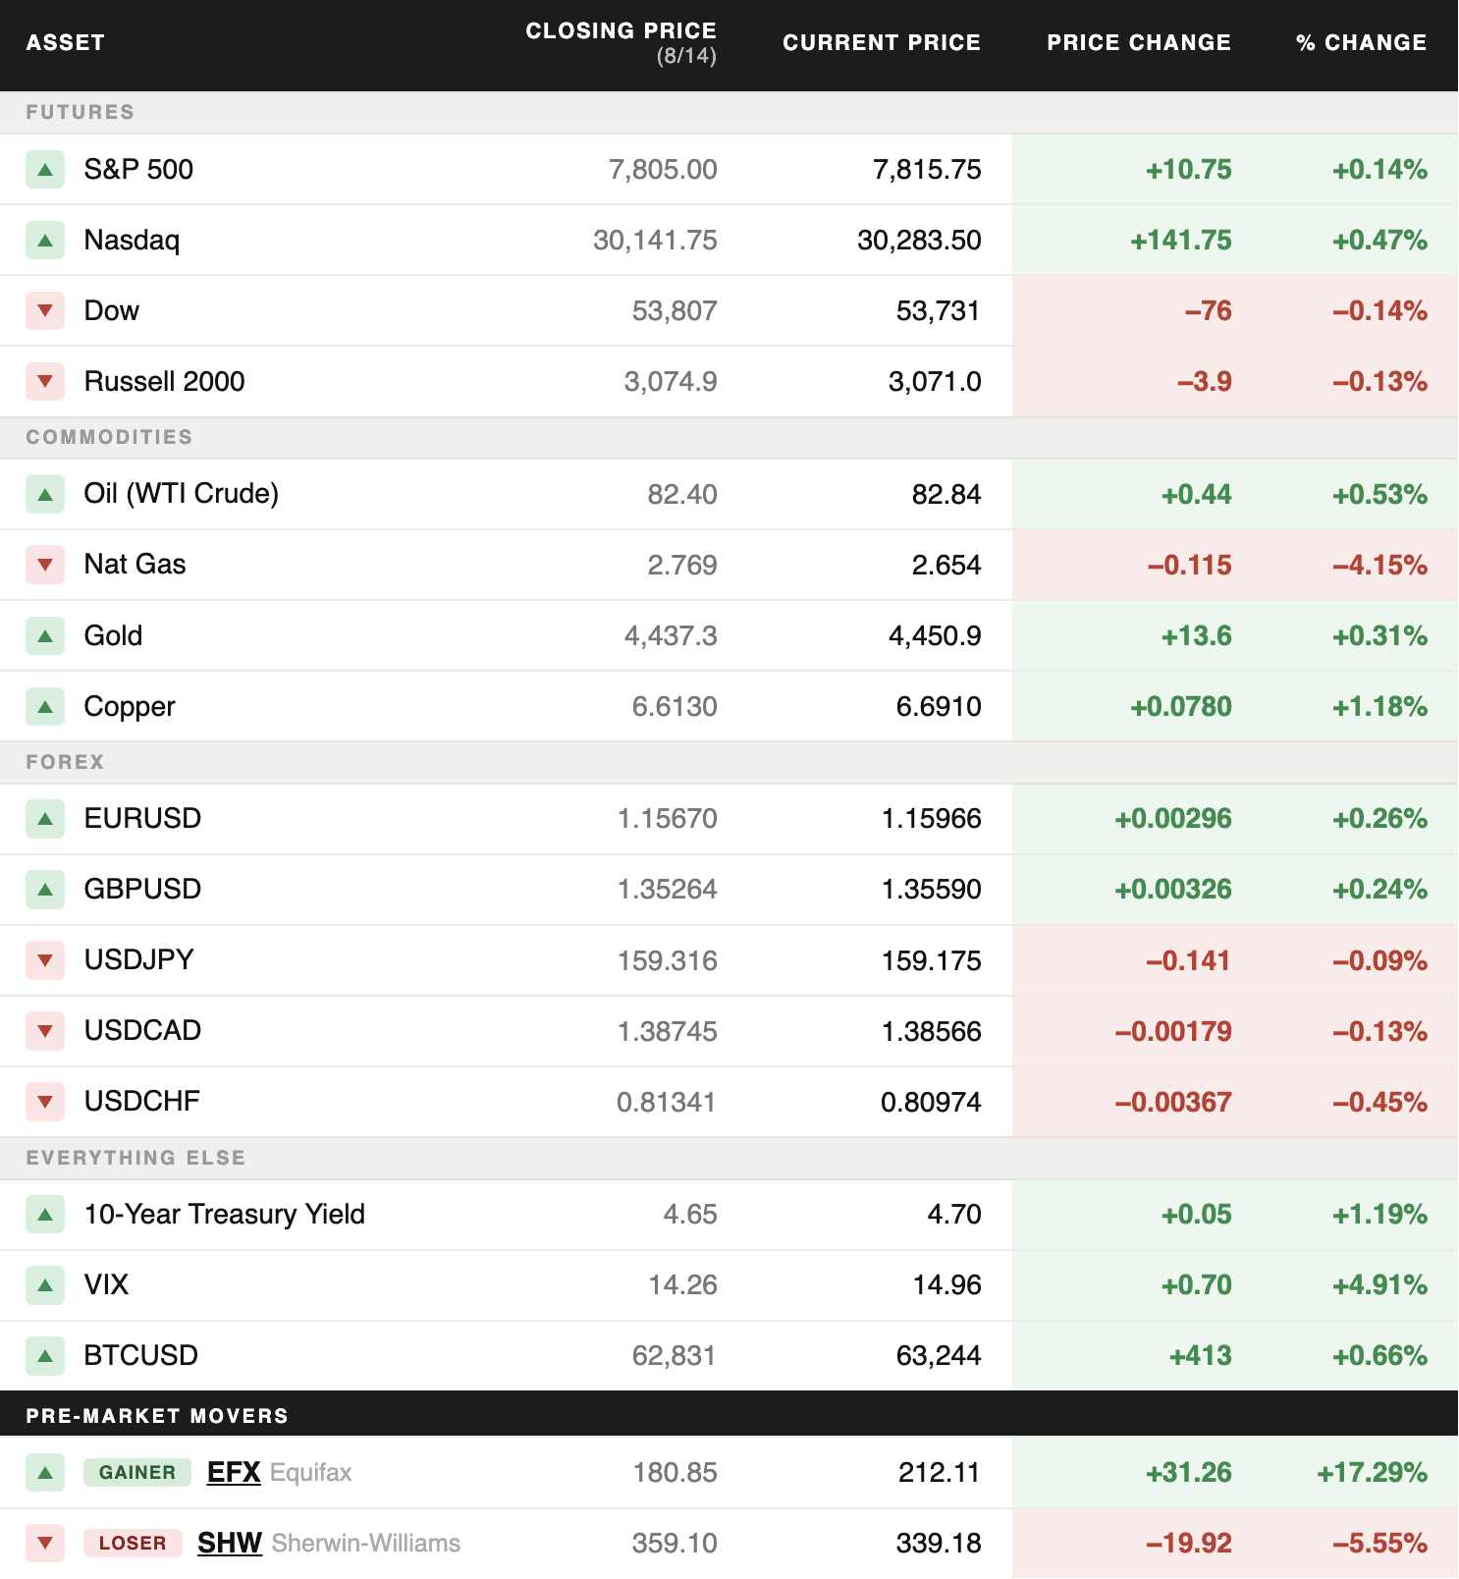Click USDCAD current price 1.38566
Viewport: 1459px width, 1579px height.
click(x=932, y=1030)
